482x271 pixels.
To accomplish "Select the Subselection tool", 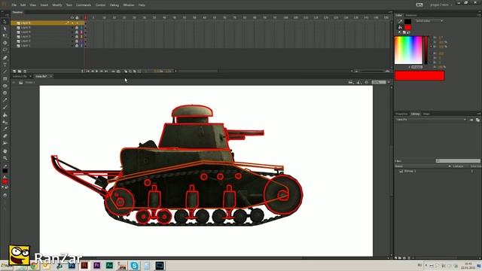I will click(5, 29).
